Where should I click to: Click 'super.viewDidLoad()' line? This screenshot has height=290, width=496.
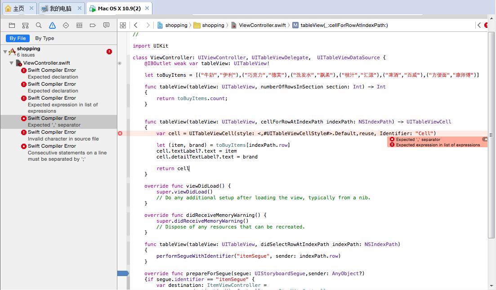pyautogui.click(x=184, y=192)
